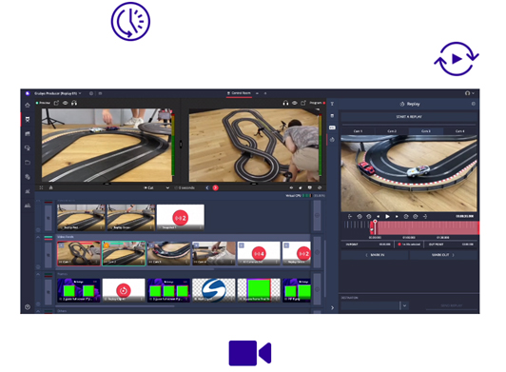
Task: Click the text T icon in right strip
Action: [x=332, y=104]
